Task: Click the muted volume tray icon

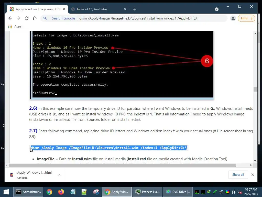Action: click(x=239, y=192)
